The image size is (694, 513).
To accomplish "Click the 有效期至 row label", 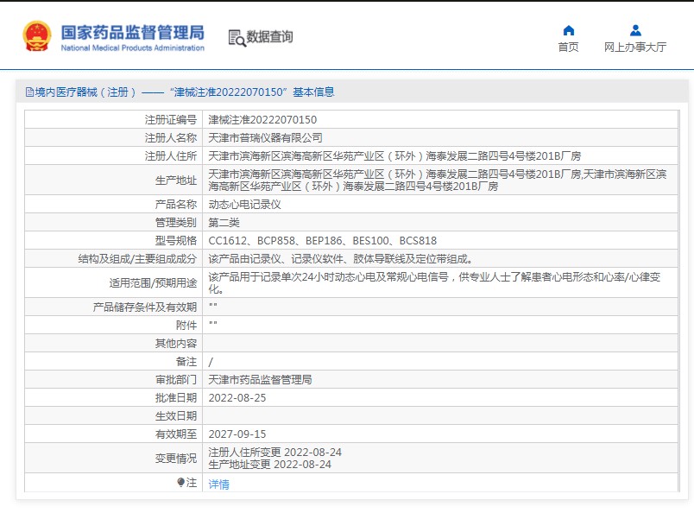I will [x=176, y=434].
